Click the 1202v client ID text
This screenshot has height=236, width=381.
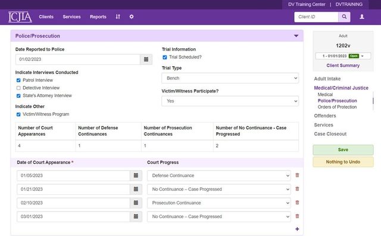point(343,45)
